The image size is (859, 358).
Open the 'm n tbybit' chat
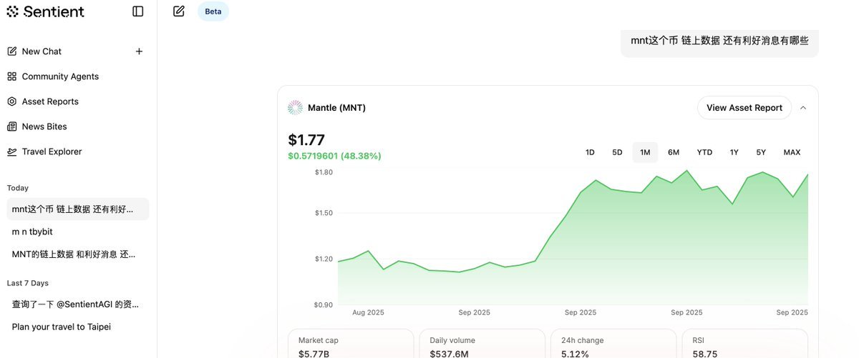[x=32, y=232]
